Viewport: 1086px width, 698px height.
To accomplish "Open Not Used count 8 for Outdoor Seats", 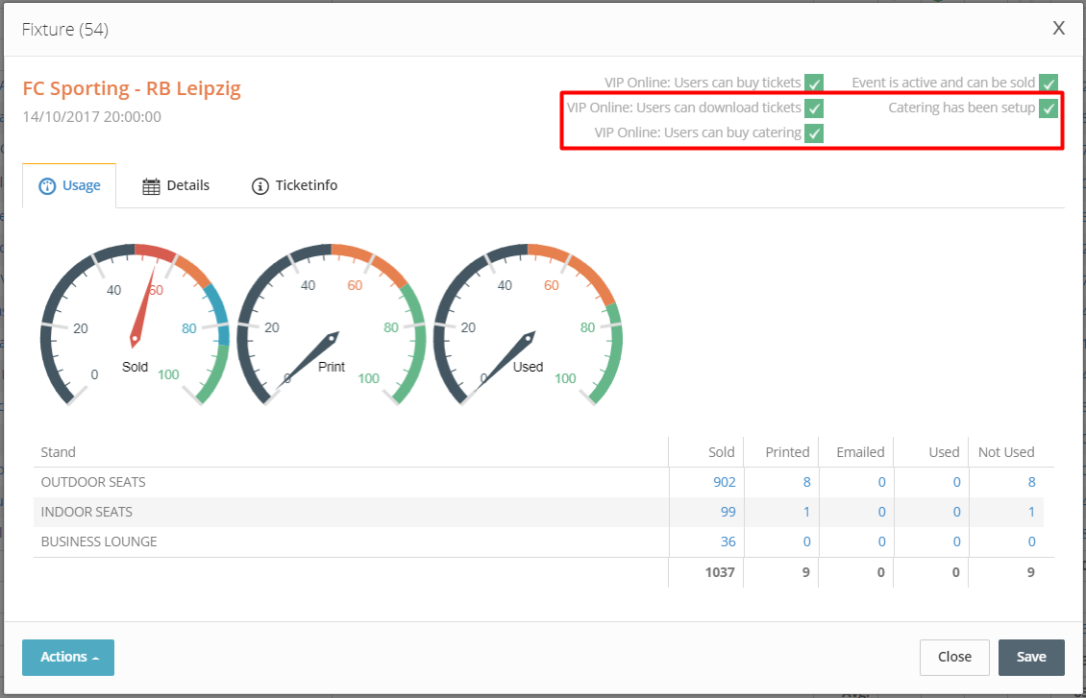I will point(1032,482).
